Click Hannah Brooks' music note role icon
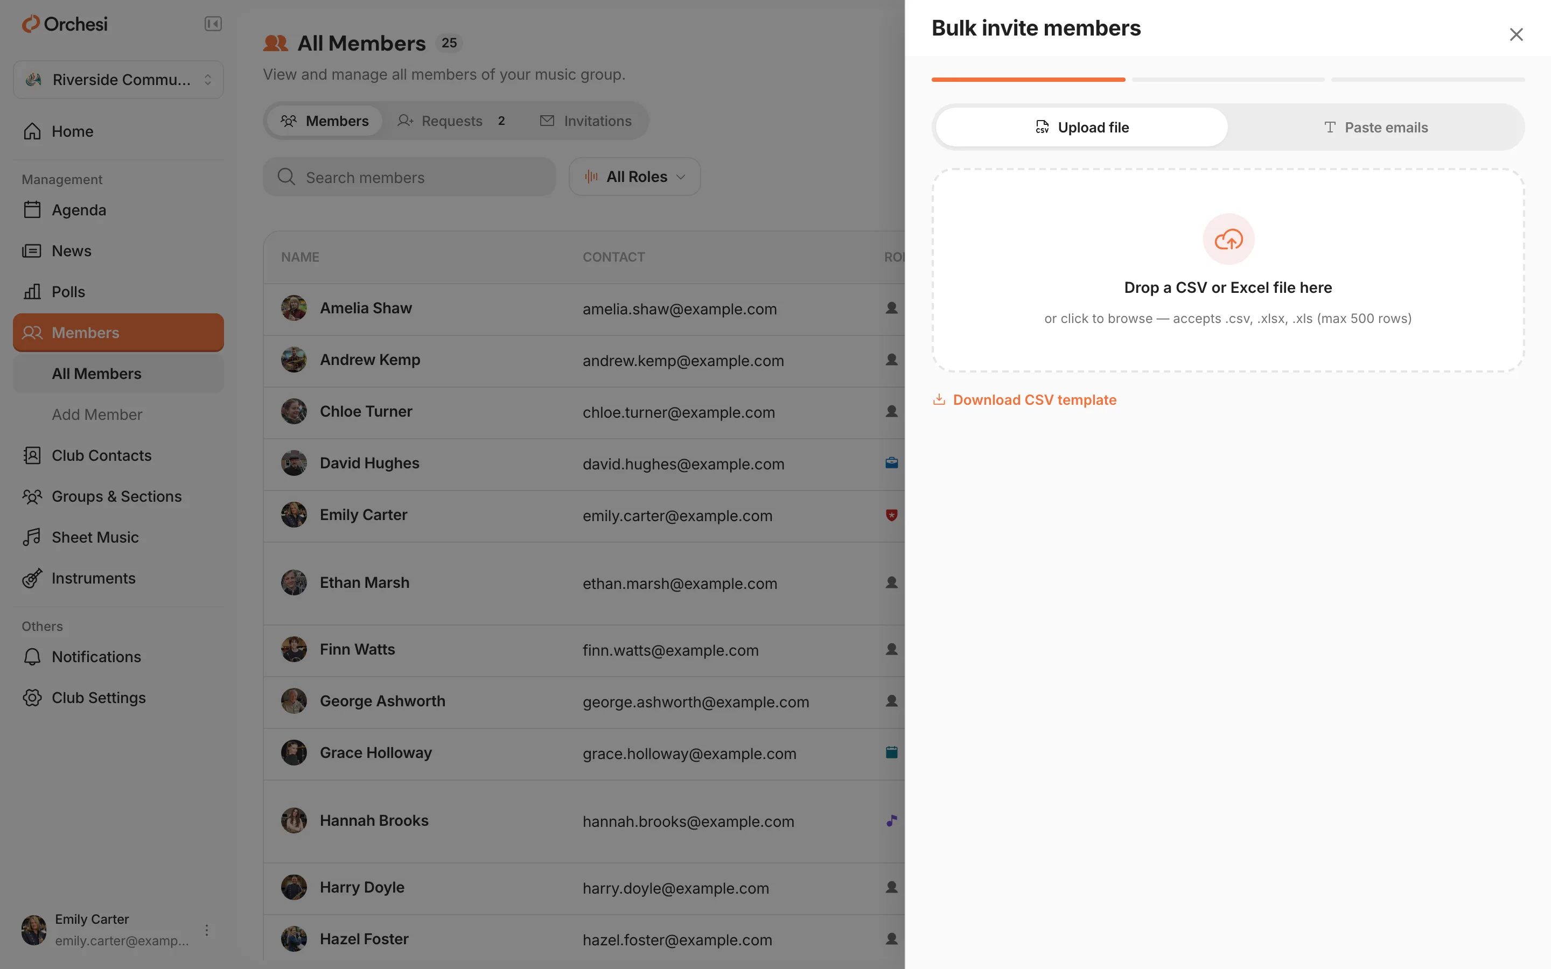 click(x=891, y=821)
